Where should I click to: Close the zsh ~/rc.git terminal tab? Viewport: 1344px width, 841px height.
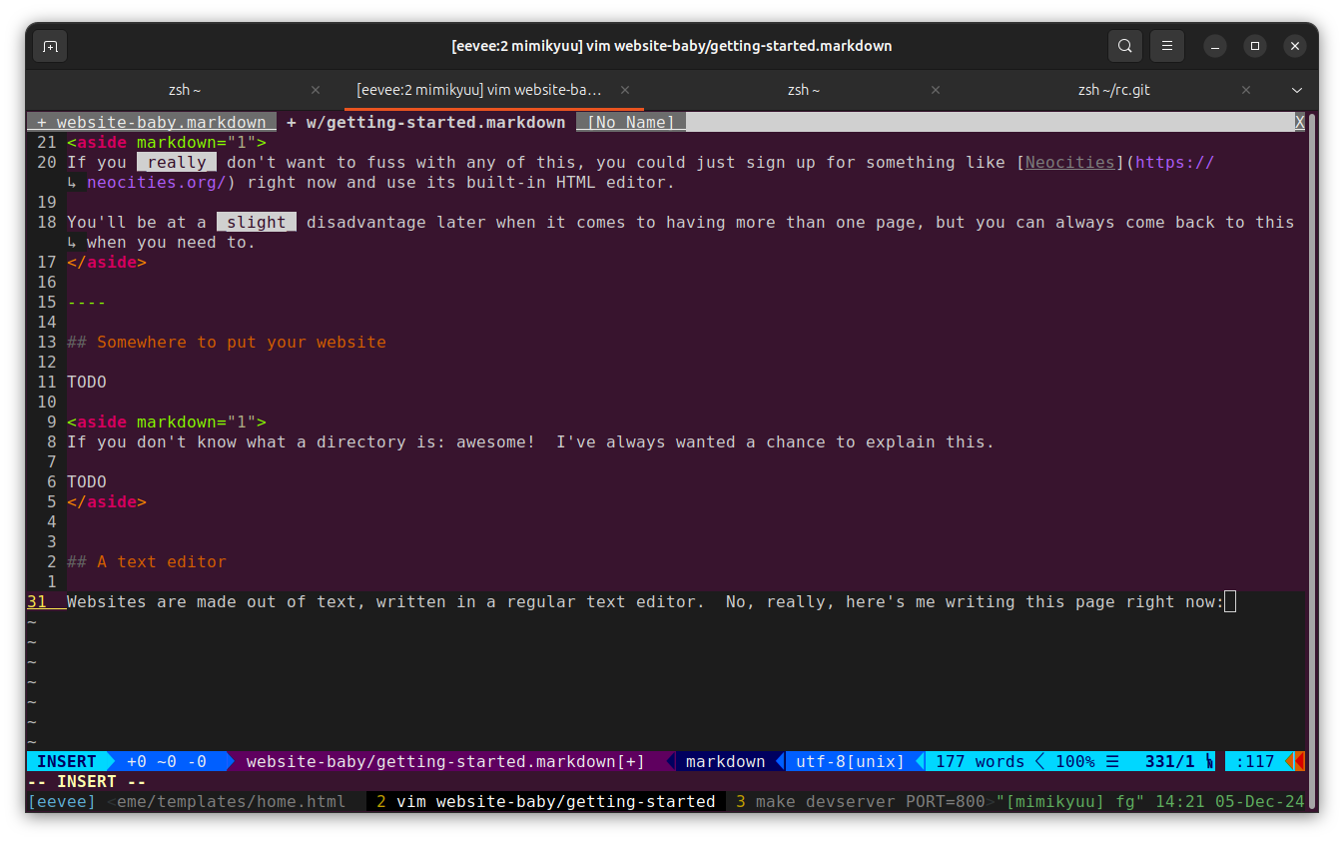pyautogui.click(x=1246, y=90)
